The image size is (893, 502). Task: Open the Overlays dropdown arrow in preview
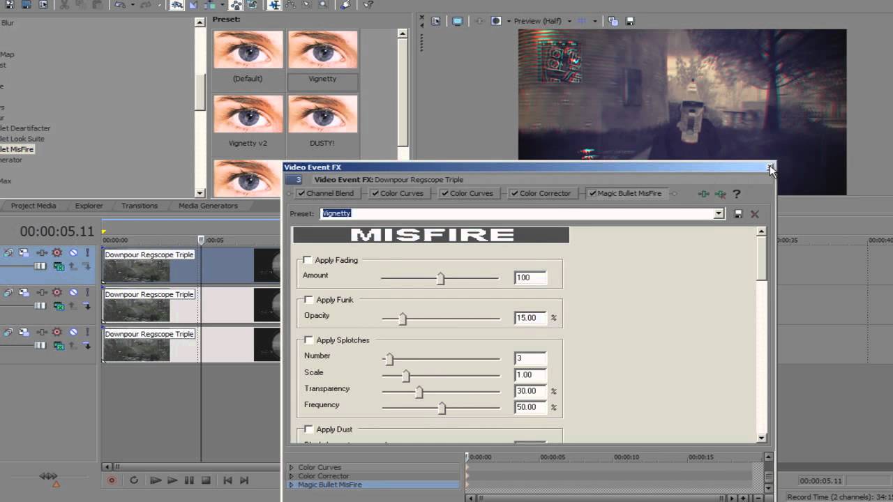tap(595, 21)
